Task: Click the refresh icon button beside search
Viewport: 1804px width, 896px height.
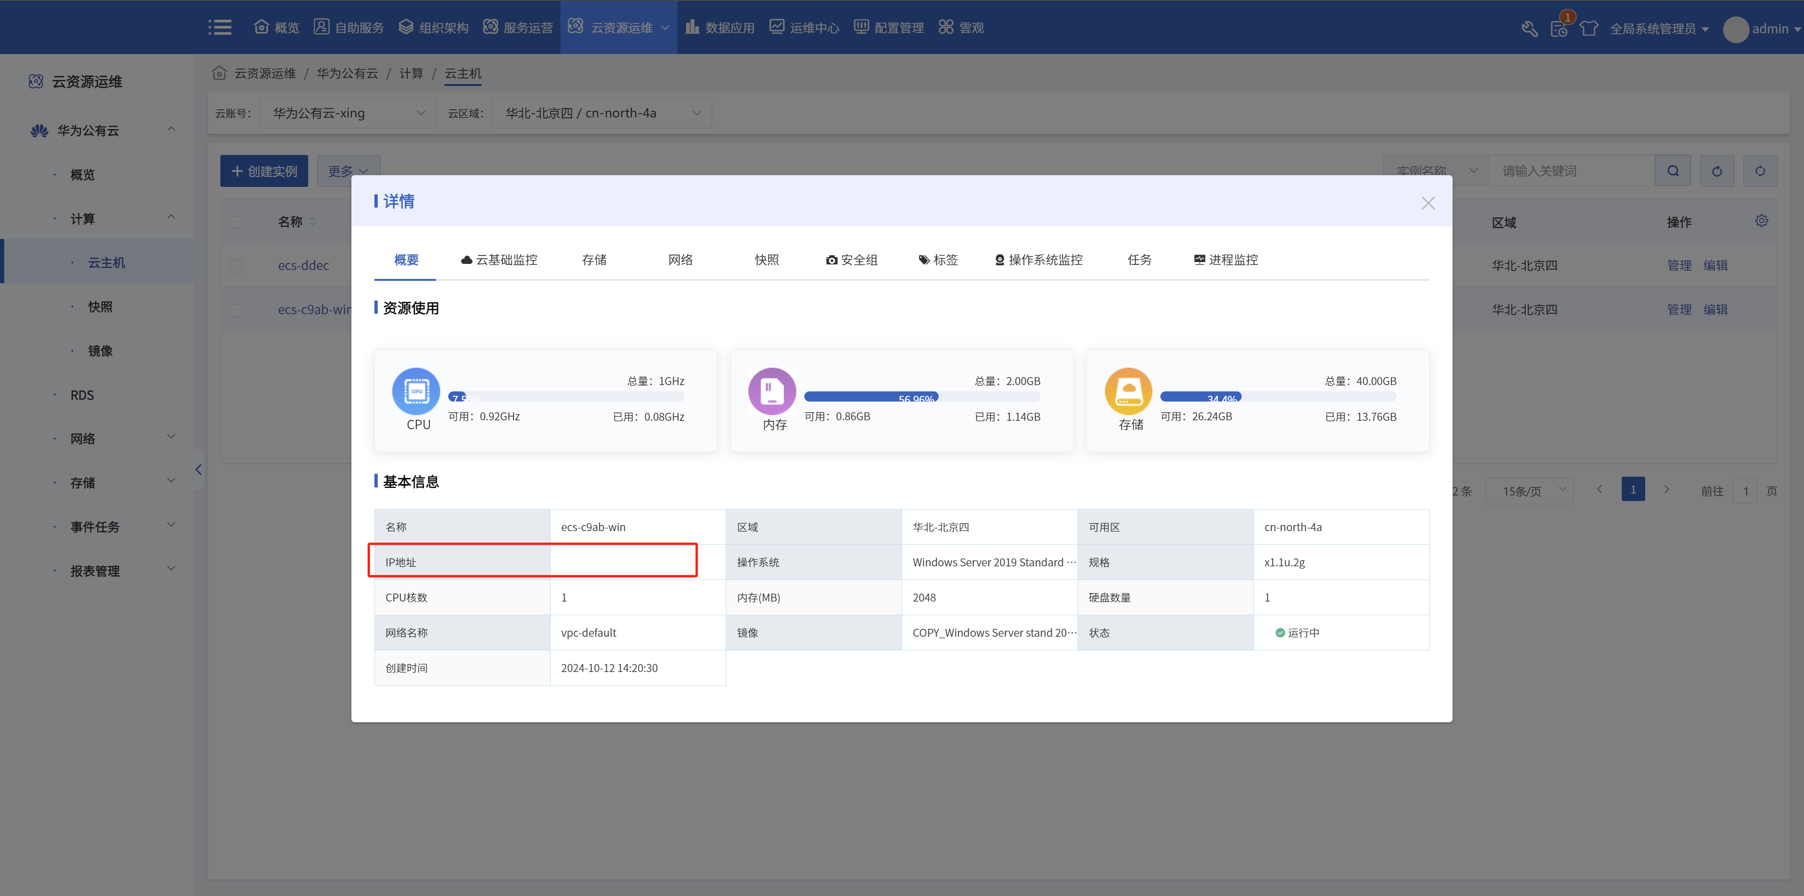Action: [x=1717, y=171]
